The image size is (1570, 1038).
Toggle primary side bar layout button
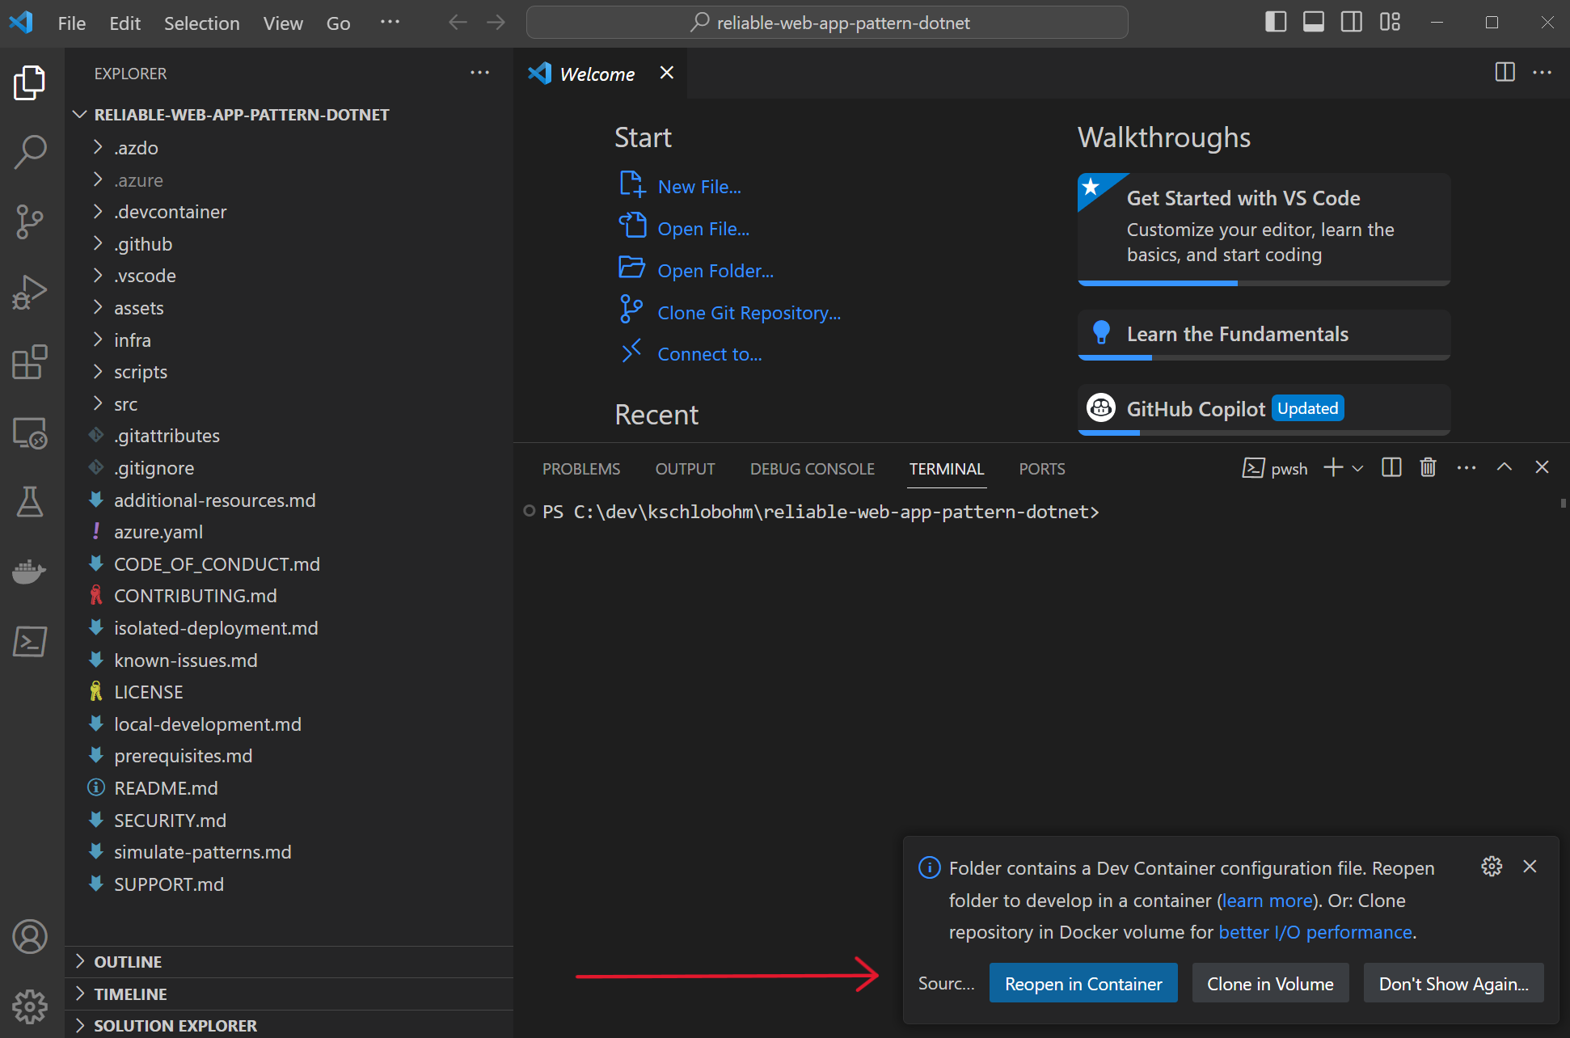1276,23
